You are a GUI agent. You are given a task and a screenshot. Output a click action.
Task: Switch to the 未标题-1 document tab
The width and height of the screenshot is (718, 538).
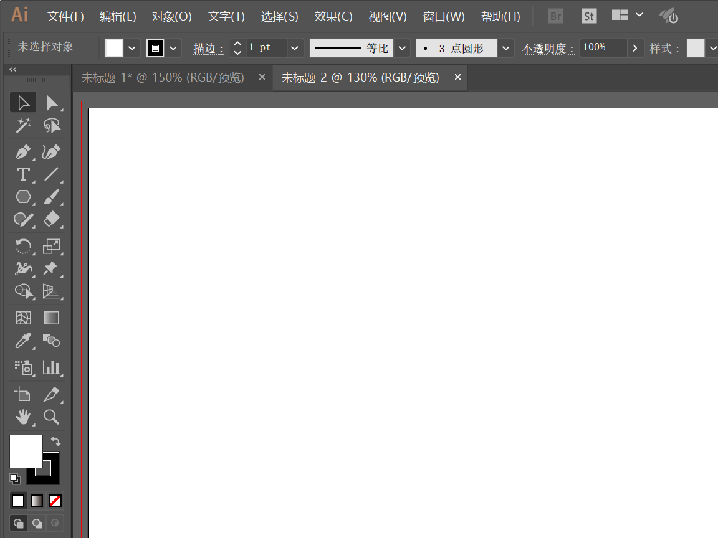163,77
